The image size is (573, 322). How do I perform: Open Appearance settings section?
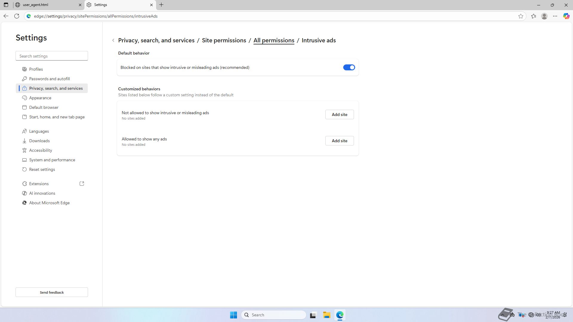point(40,98)
